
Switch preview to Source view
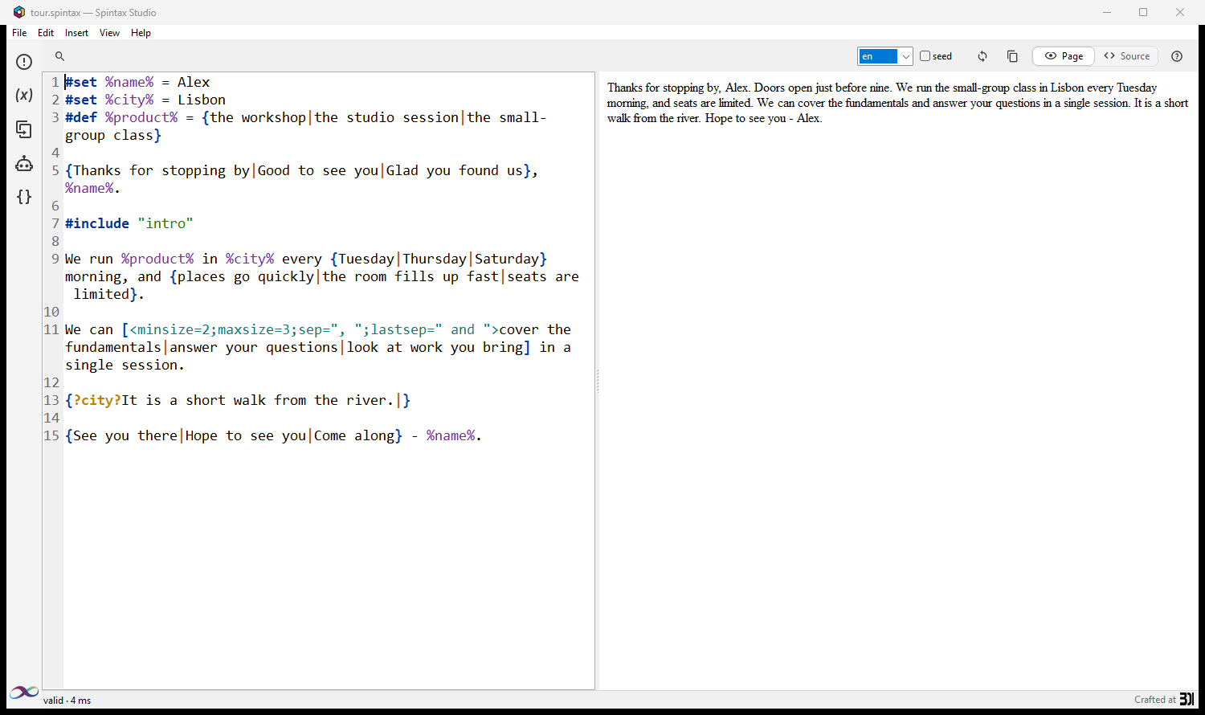tap(1127, 56)
